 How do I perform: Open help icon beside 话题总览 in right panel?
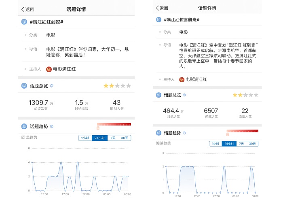[184, 95]
